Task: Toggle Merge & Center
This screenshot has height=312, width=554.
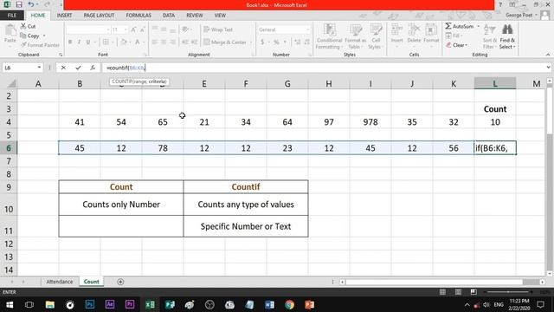Action: coord(225,42)
